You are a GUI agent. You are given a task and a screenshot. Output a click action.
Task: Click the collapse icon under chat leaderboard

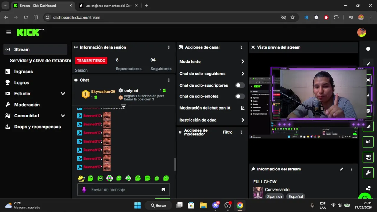(x=124, y=106)
